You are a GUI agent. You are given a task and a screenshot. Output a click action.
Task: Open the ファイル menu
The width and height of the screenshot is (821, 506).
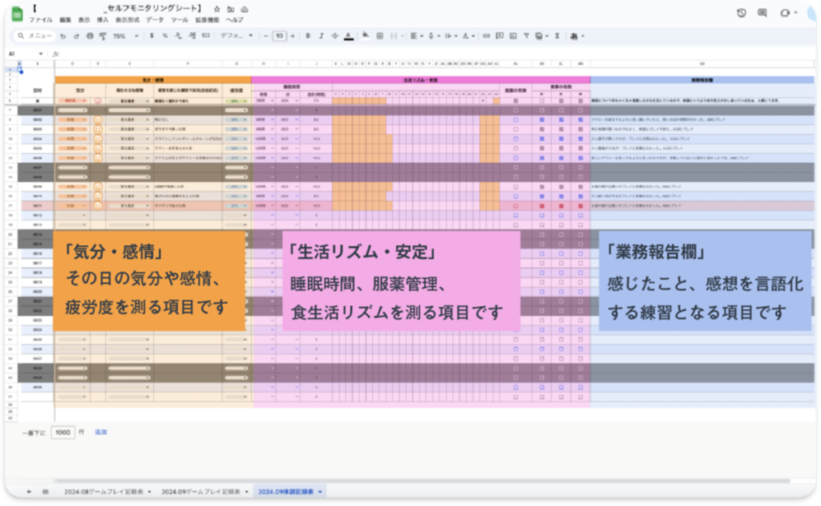(x=40, y=19)
